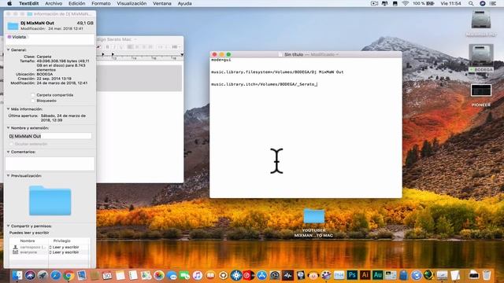Change the everyone privilege dropdown
This screenshot has width=504, height=283.
pyautogui.click(x=64, y=252)
